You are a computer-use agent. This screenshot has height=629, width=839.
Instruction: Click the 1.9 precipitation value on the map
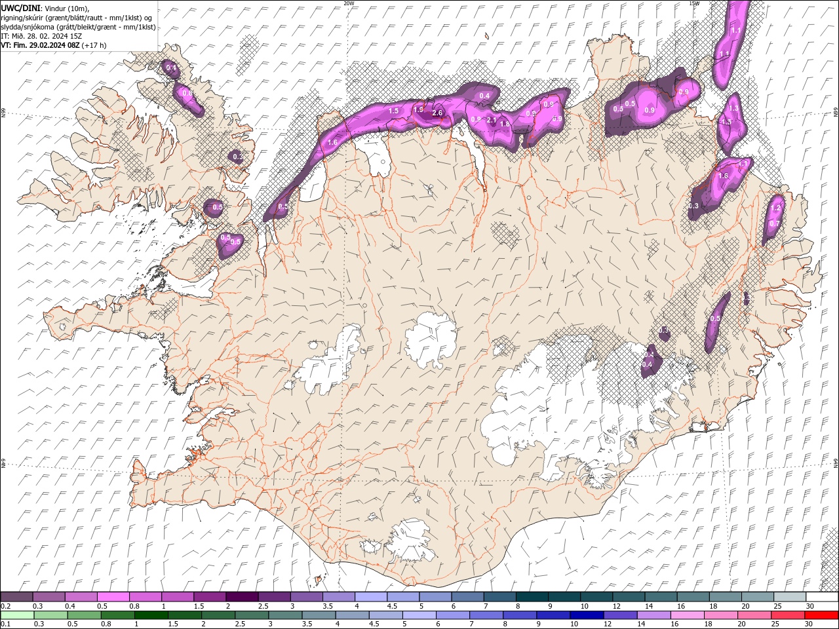[419, 109]
